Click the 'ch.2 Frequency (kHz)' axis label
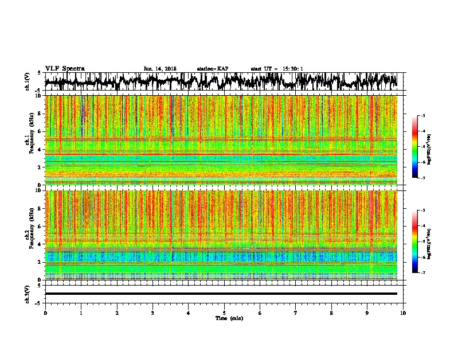This screenshot has height=351, width=454. click(29, 228)
